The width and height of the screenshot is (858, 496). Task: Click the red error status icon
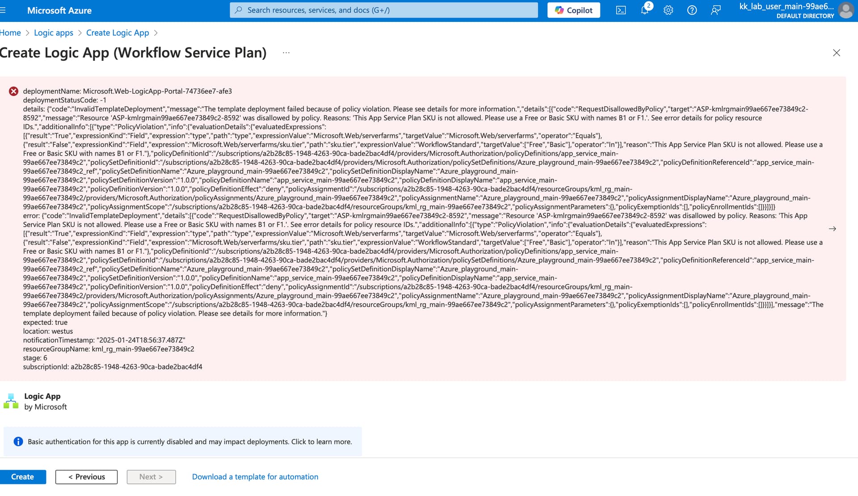point(14,91)
